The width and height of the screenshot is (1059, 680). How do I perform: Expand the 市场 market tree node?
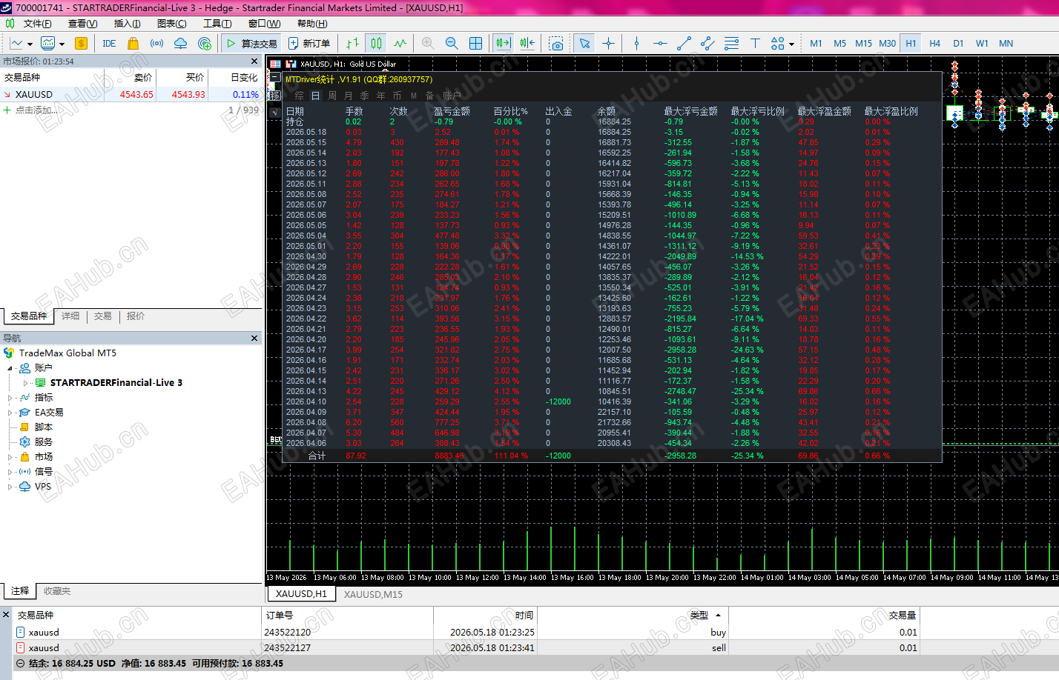(10, 457)
